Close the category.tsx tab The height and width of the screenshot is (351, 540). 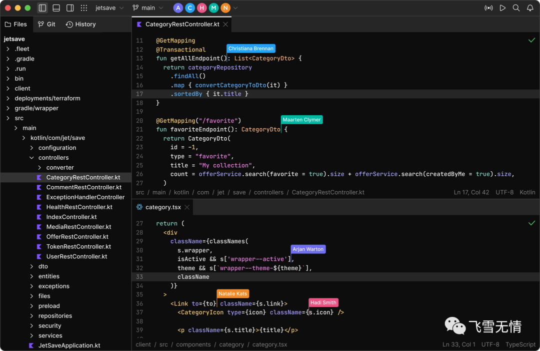point(187,207)
